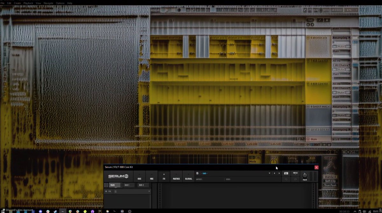
Task: Set track 9 GHOST MACH monitor to Off
Action: point(348,115)
